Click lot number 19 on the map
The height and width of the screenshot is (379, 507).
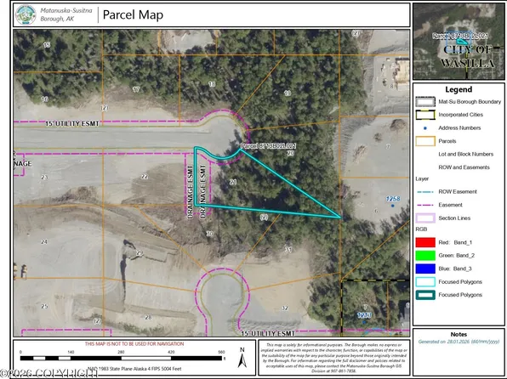click(x=288, y=93)
